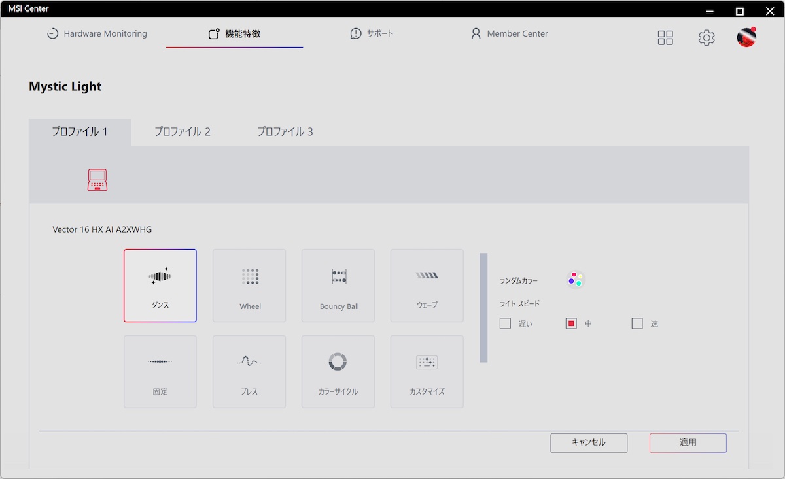Maximize the MSI Center window

coord(740,10)
